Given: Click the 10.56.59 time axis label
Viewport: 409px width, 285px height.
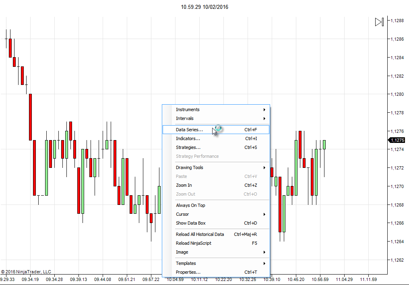Looking at the screenshot, I should pyautogui.click(x=320, y=279).
